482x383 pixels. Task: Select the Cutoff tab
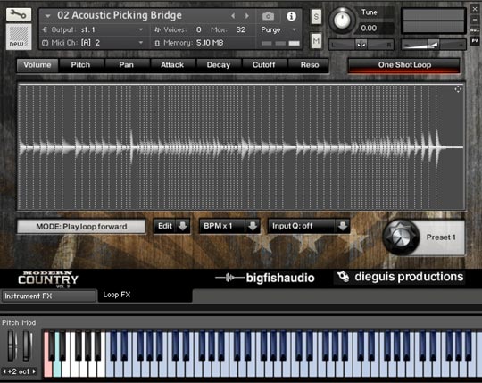pyautogui.click(x=263, y=65)
